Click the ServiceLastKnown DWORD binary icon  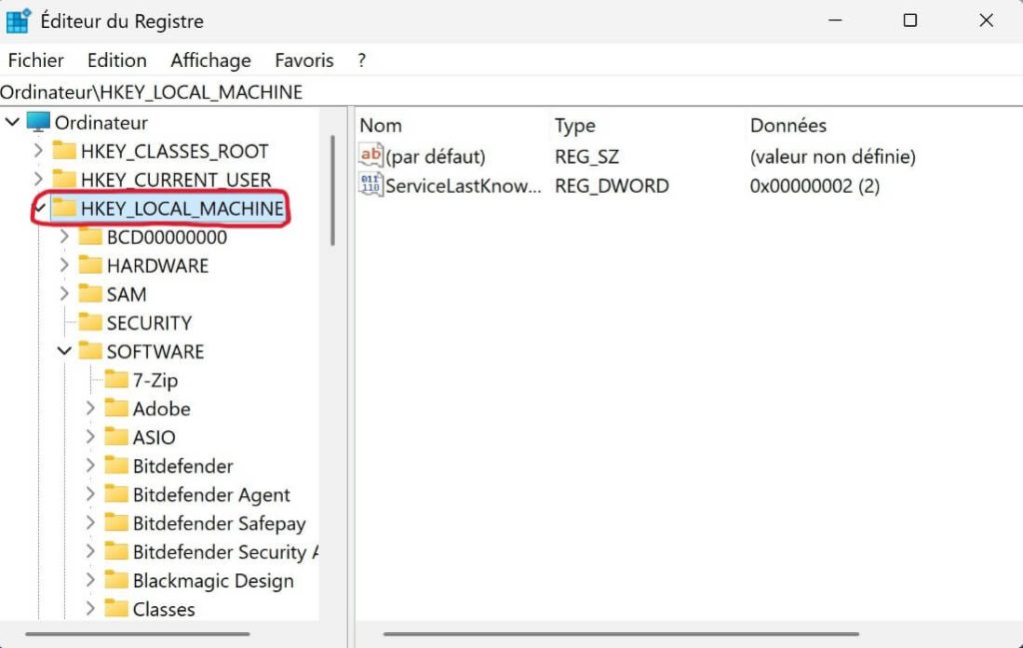pos(371,185)
